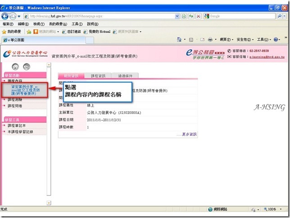Viewport: 290px width, 218px height.
Task: Open the 建議的網站 favorites bar item
Action: point(46,32)
